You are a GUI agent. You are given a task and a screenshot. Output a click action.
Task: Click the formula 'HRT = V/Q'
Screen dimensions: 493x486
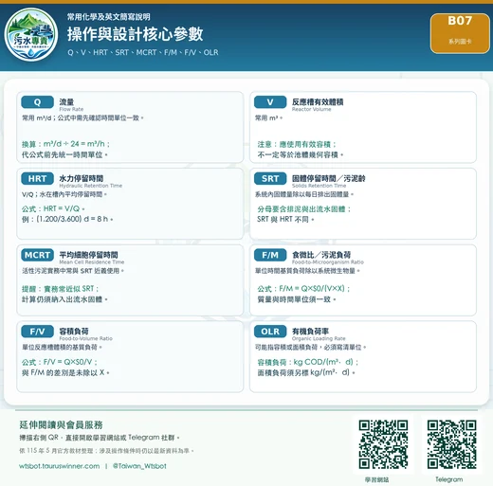pos(62,208)
